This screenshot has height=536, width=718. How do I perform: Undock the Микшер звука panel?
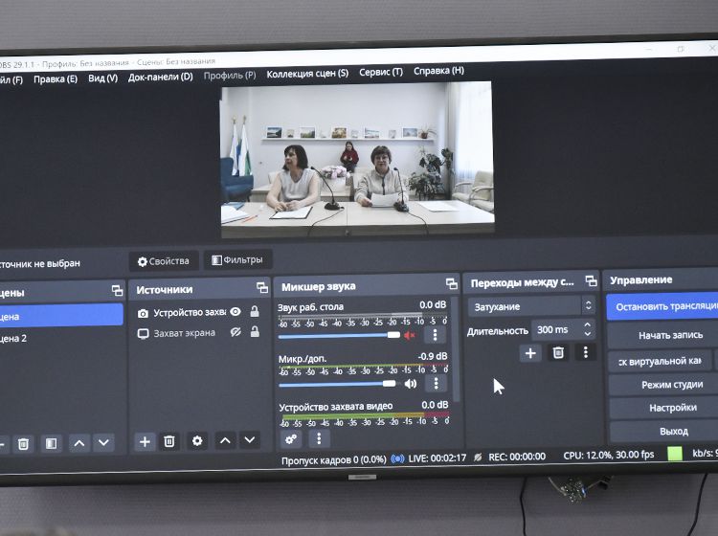pyautogui.click(x=451, y=284)
